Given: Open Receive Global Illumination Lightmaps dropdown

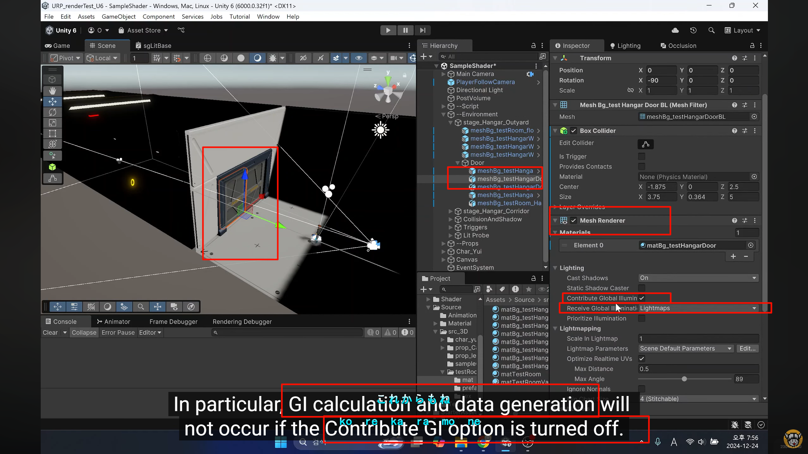Looking at the screenshot, I should (698, 308).
